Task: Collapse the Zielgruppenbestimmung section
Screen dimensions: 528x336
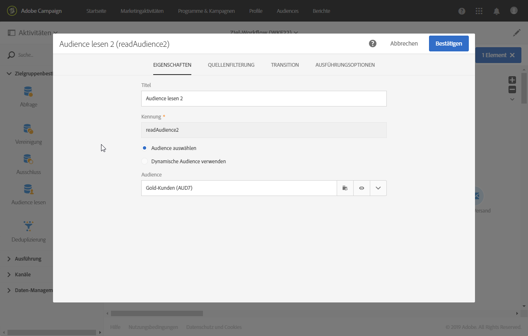Action: coord(10,74)
